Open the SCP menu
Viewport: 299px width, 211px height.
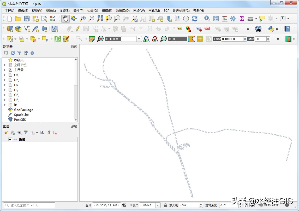pyautogui.click(x=166, y=10)
